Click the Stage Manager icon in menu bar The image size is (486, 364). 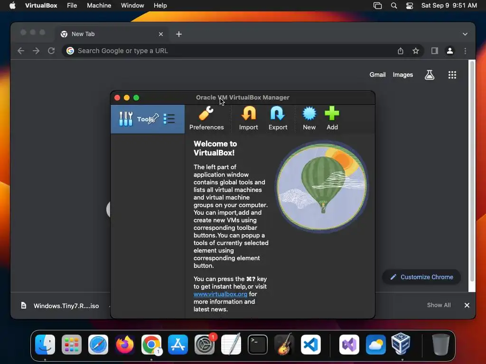point(377,6)
